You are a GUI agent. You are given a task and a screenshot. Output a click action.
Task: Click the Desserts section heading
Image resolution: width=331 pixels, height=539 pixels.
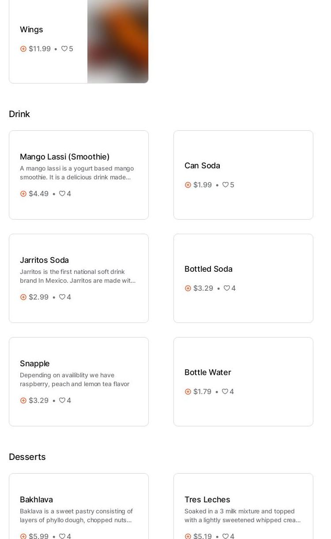(27, 457)
